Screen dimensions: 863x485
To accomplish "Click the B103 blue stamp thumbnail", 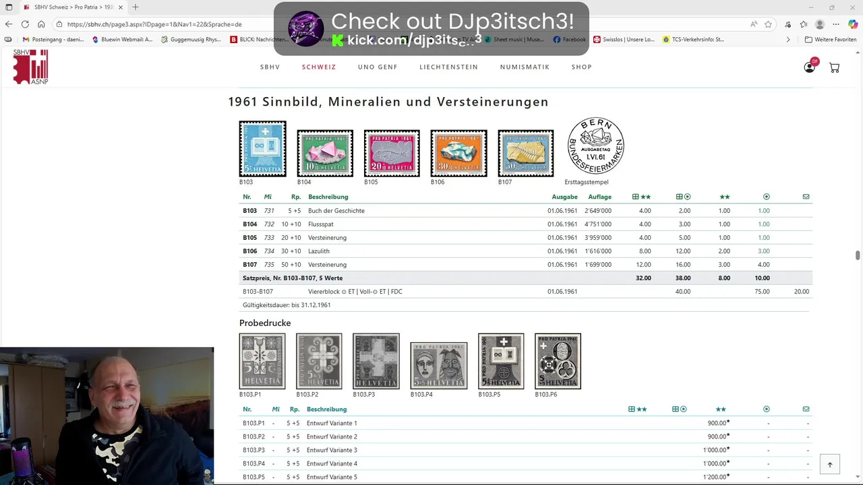I will tap(263, 148).
